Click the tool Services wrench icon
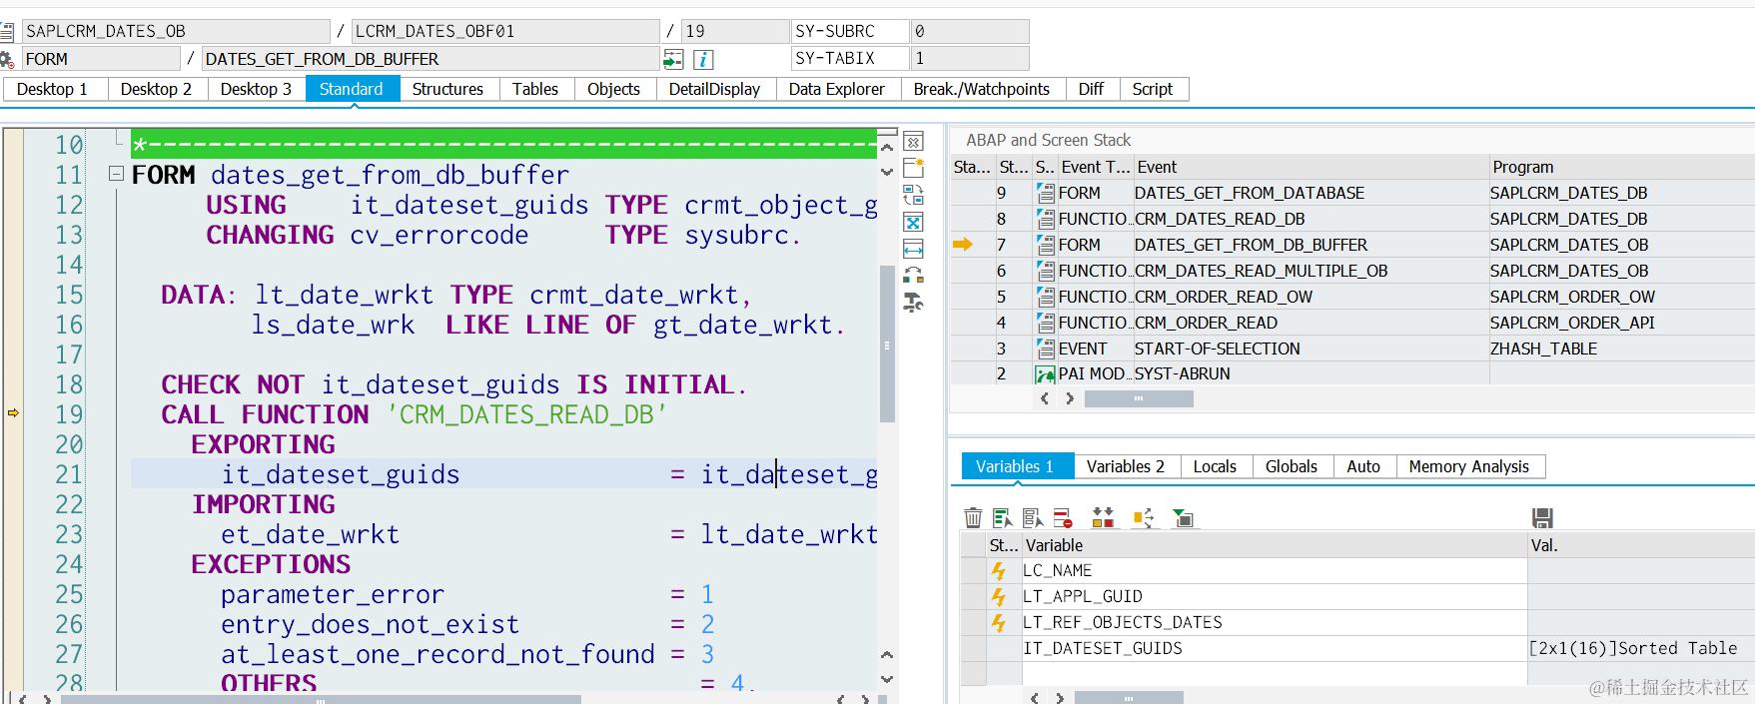The height and width of the screenshot is (704, 1755). (913, 302)
